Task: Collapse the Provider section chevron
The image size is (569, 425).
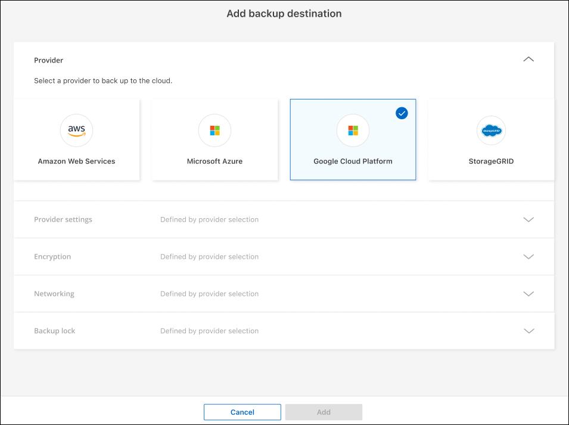Action: pos(528,60)
